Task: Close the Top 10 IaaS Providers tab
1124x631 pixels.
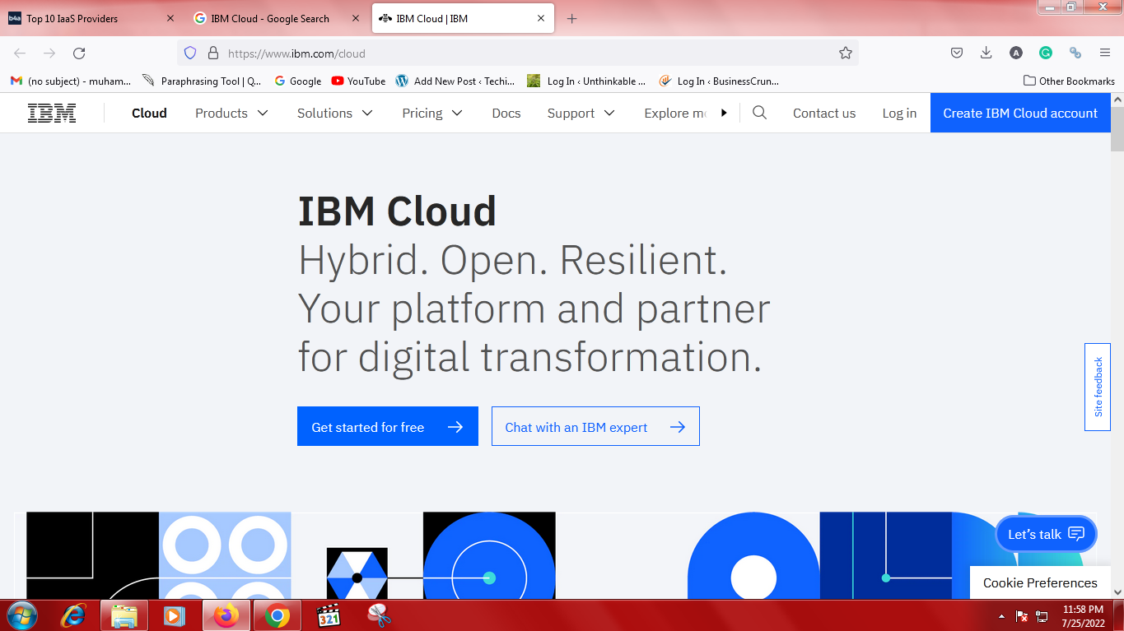Action: pos(170,18)
